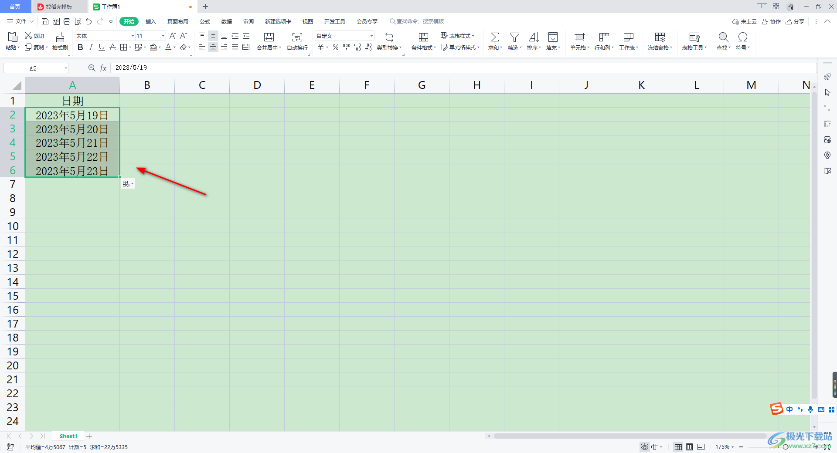The width and height of the screenshot is (837, 453).
Task: Toggle Bold formatting
Action: tap(80, 47)
